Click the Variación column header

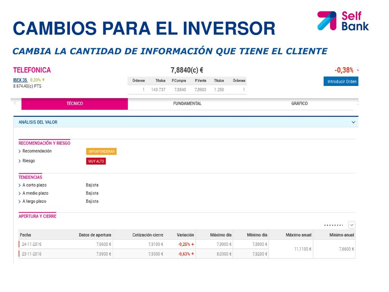click(185, 235)
